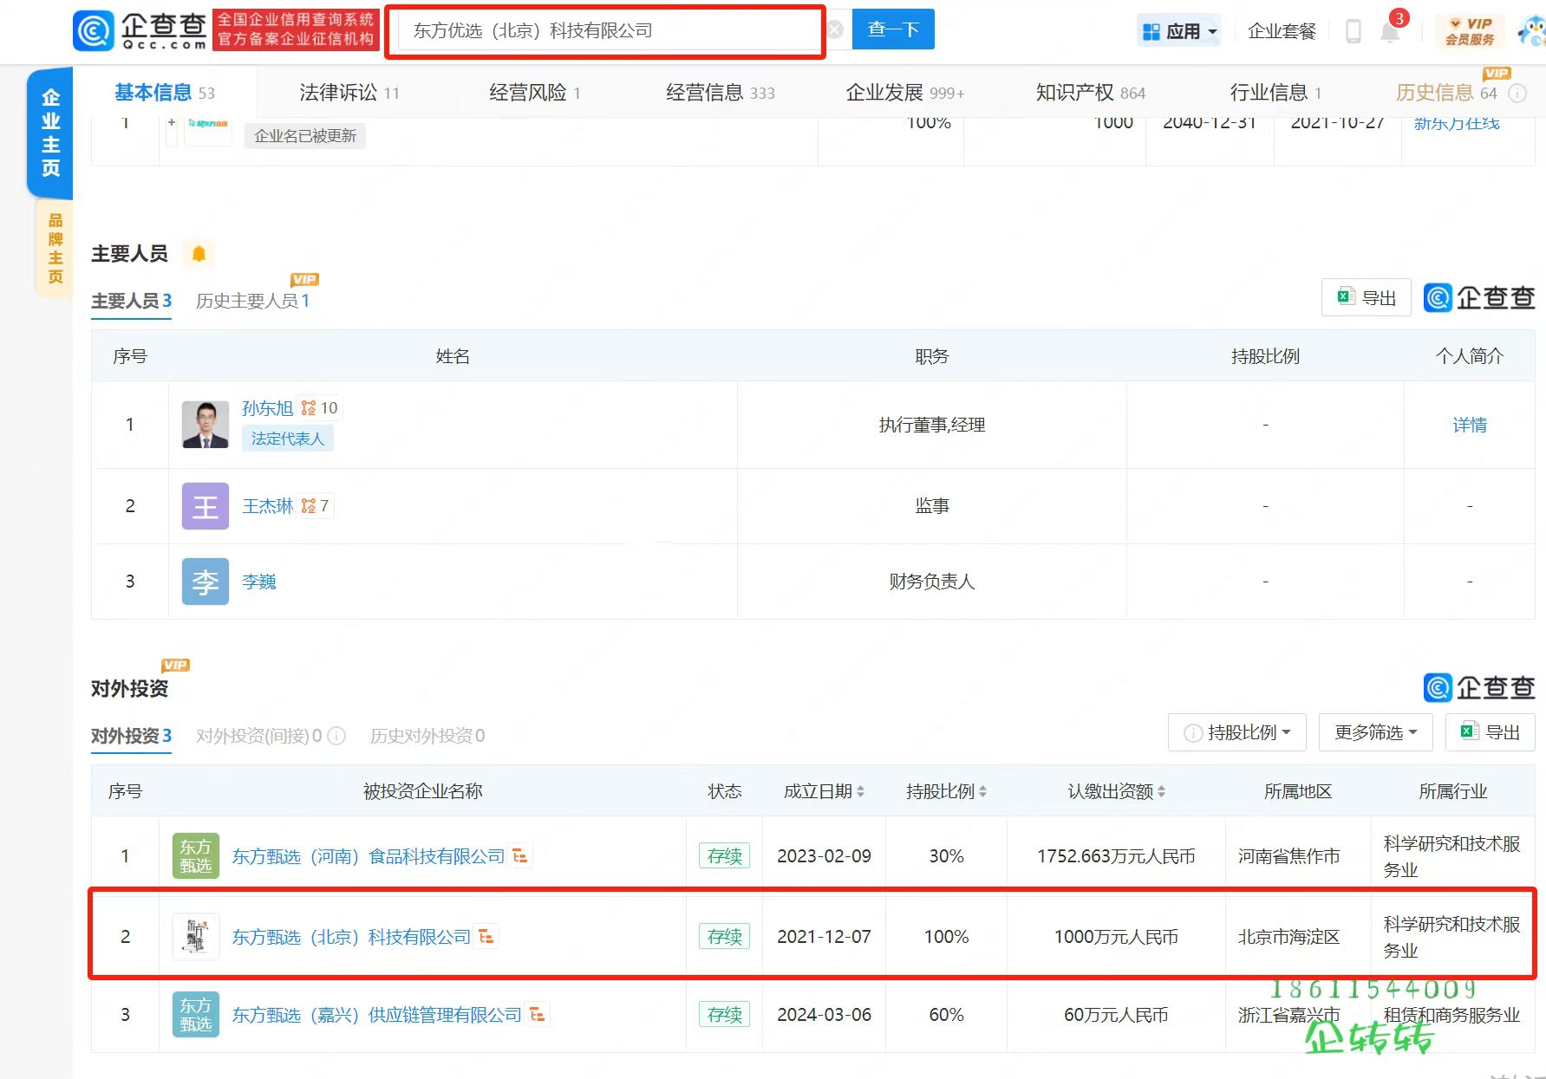This screenshot has width=1546, height=1079.
Task: Open VIP member services icon
Action: pyautogui.click(x=1470, y=31)
